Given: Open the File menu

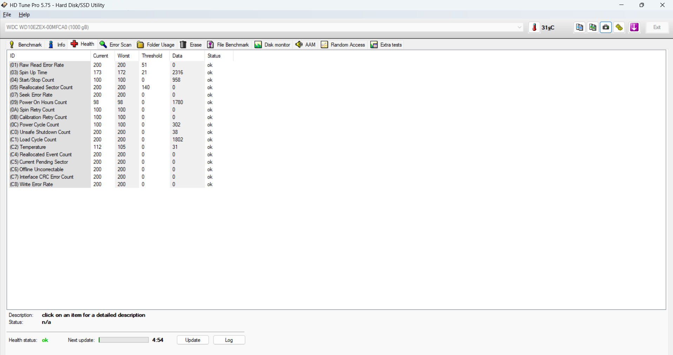Looking at the screenshot, I should (7, 15).
